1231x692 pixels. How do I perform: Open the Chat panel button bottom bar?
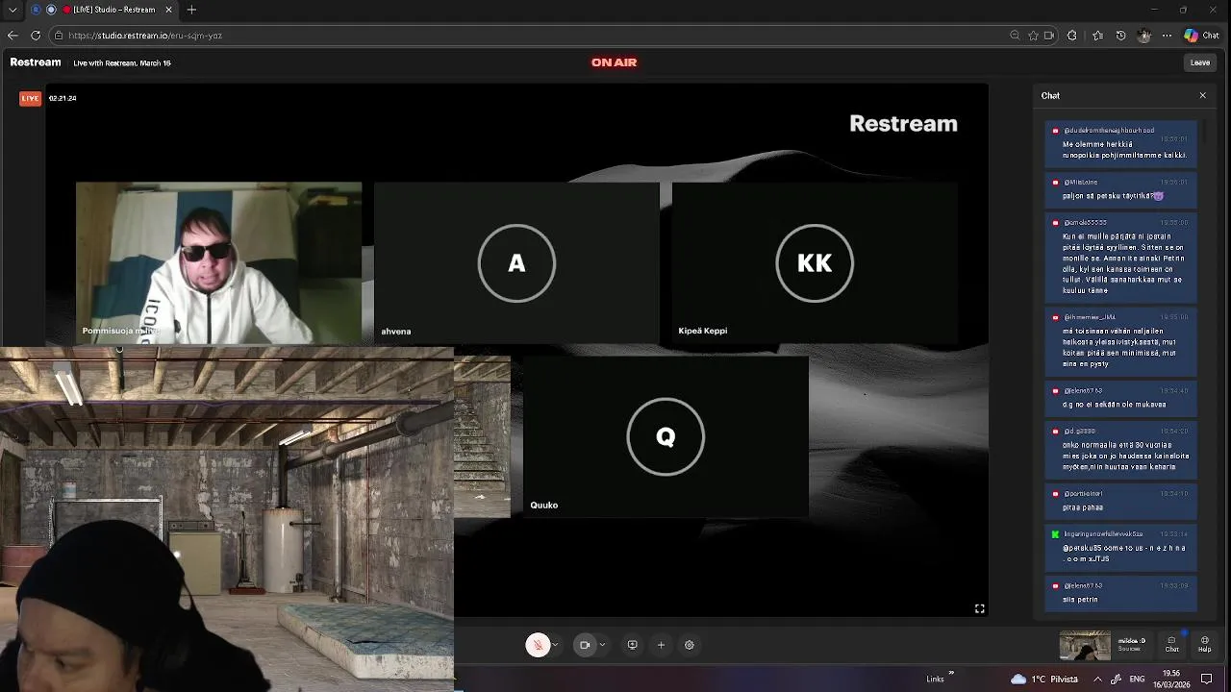click(1171, 644)
